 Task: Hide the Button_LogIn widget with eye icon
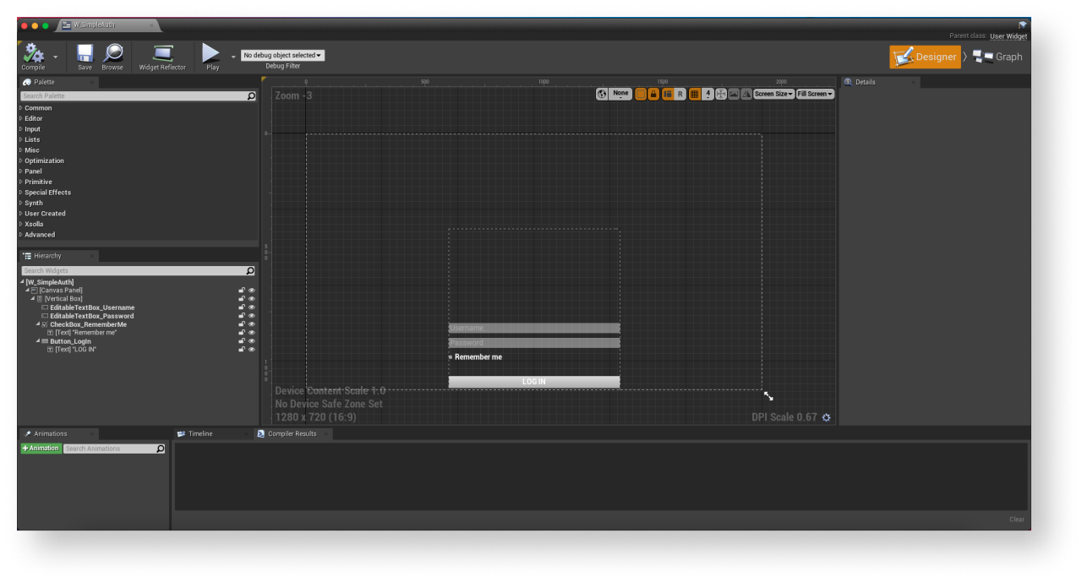coord(251,341)
